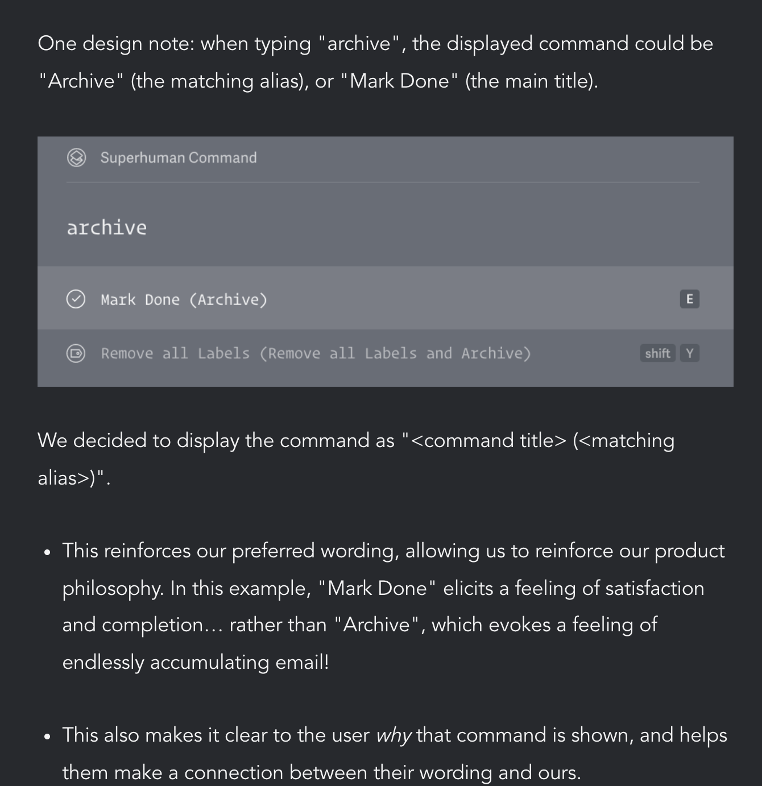Click the E shortcut key badge
Image resolution: width=762 pixels, height=786 pixels.
click(x=689, y=299)
